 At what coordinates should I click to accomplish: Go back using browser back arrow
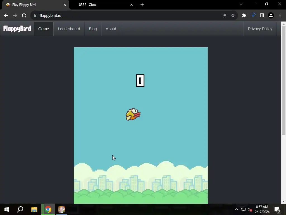pos(6,16)
